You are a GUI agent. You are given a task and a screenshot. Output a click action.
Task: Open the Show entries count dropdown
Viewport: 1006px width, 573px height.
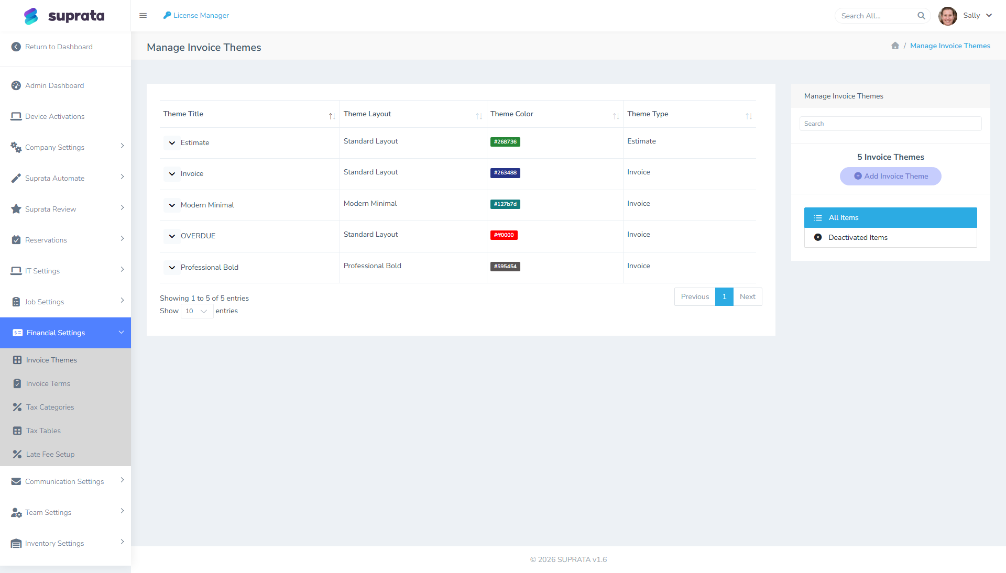(x=197, y=311)
